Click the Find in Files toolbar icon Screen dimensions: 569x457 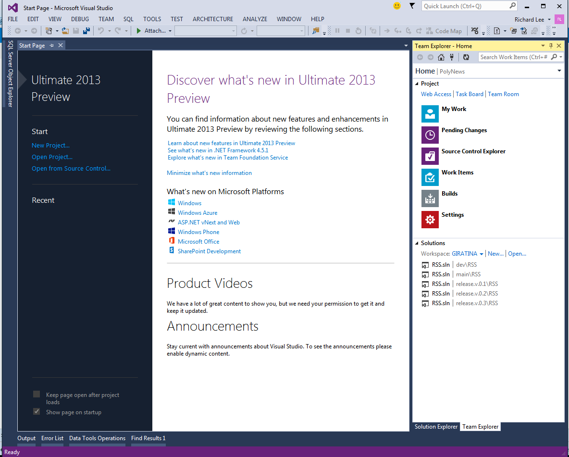(316, 31)
